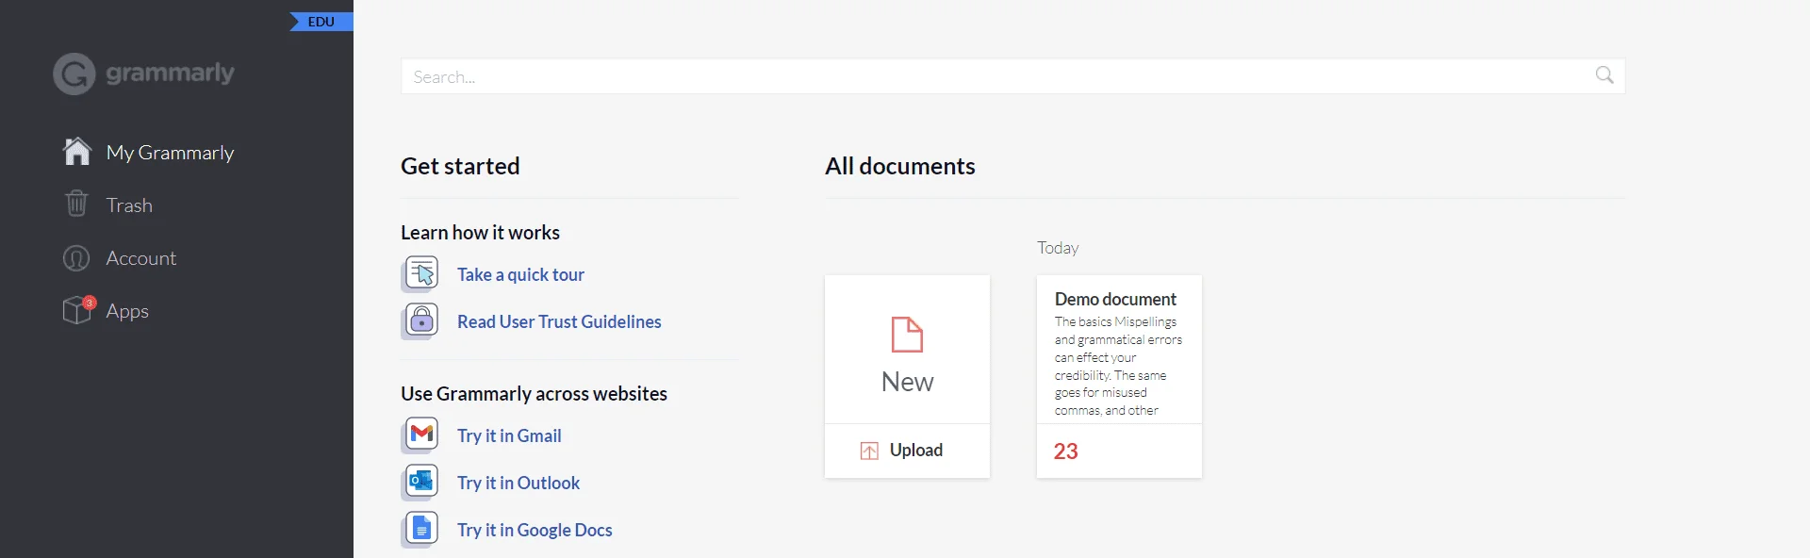Click the Trash bin icon
This screenshot has width=1810, height=558.
coord(76,204)
